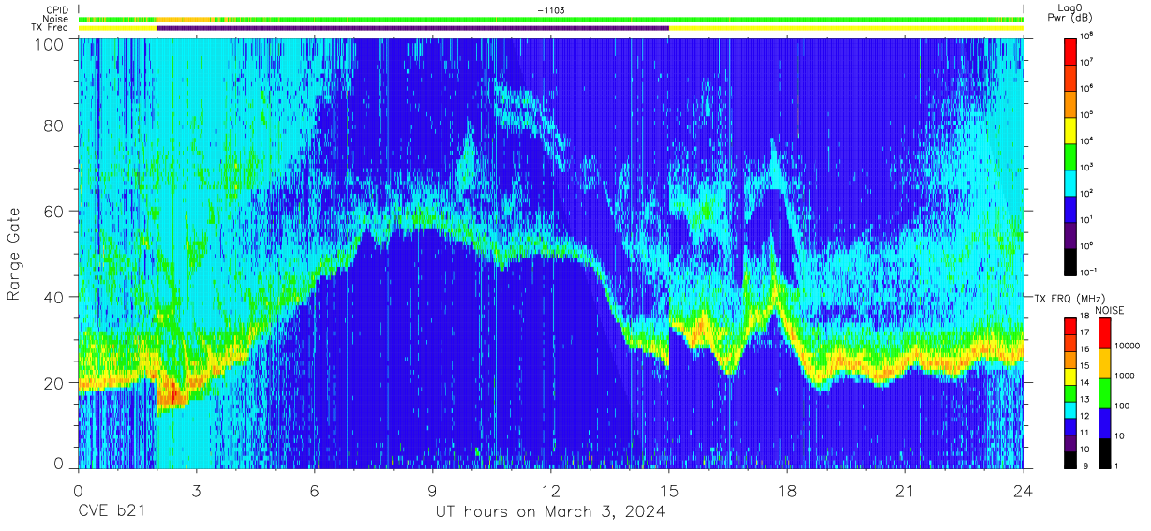Click the 'UT hours on March 3, 2024' axis title

550,512
